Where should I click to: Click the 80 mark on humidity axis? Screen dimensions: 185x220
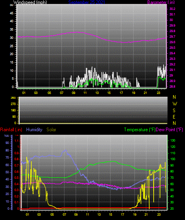click(7, 150)
